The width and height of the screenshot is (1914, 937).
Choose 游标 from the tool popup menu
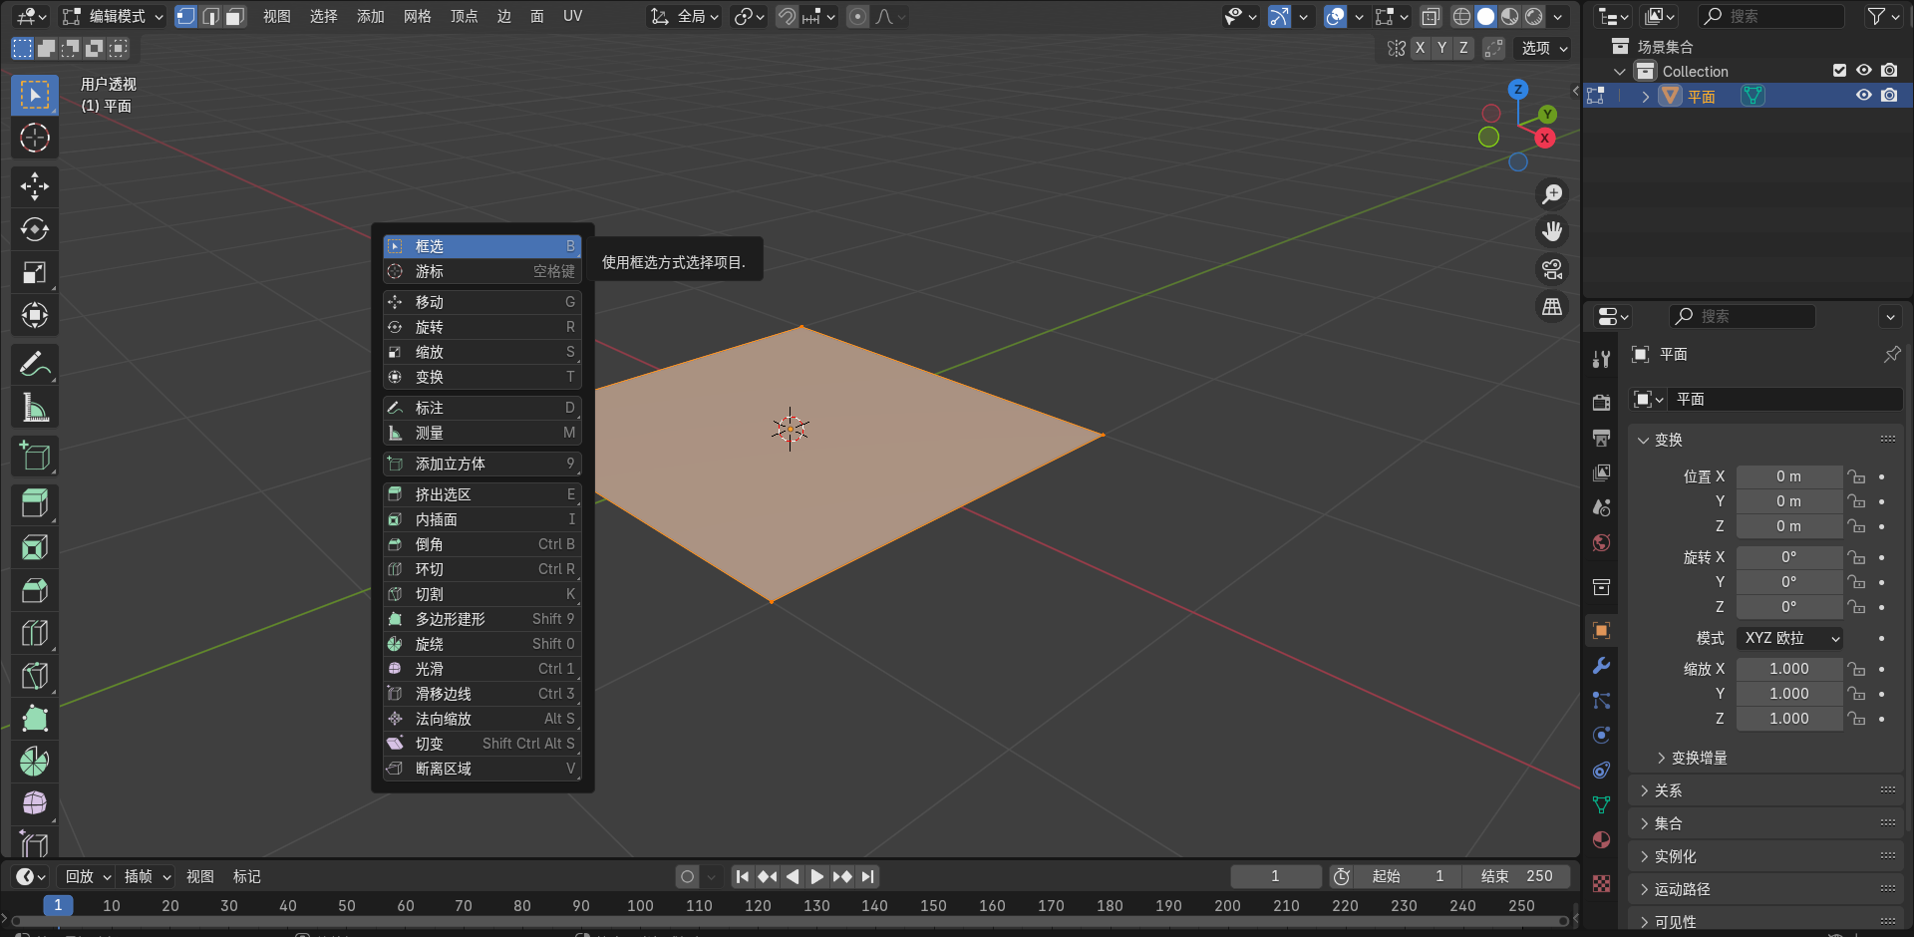(481, 271)
